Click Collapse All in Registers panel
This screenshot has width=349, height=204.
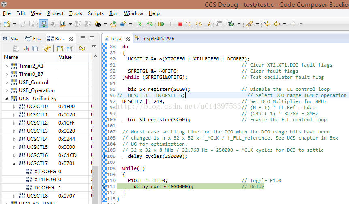pos(35,48)
